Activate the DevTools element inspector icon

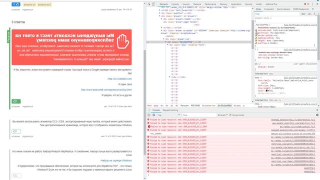pyautogui.click(x=149, y=4)
